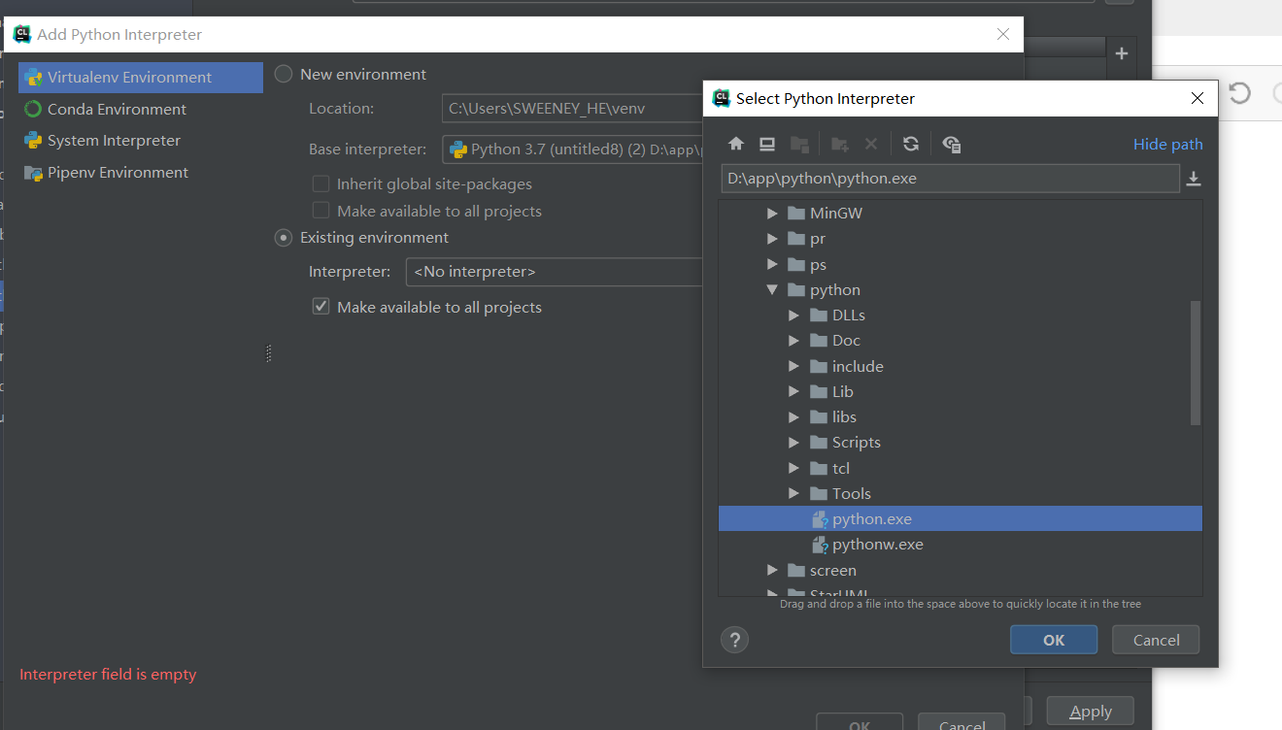The height and width of the screenshot is (730, 1282).
Task: Open help in Select Python Interpreter dialog
Action: [734, 640]
